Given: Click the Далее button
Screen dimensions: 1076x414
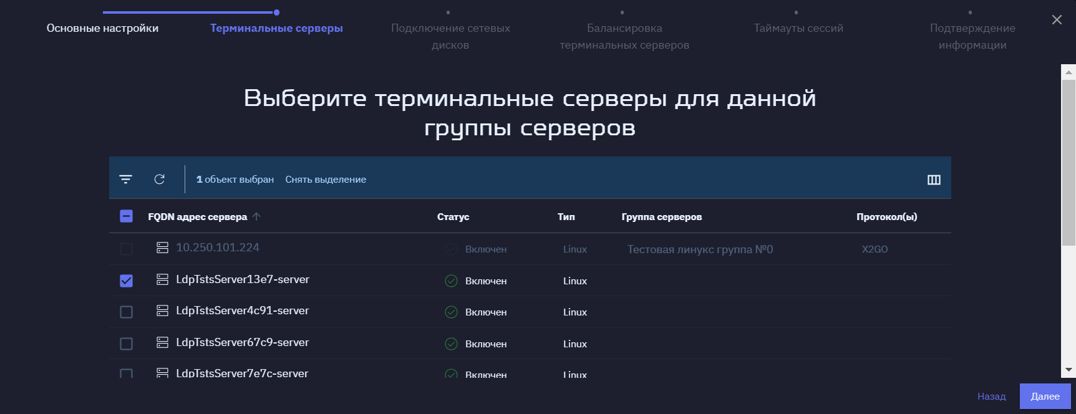Looking at the screenshot, I should pos(1045,397).
